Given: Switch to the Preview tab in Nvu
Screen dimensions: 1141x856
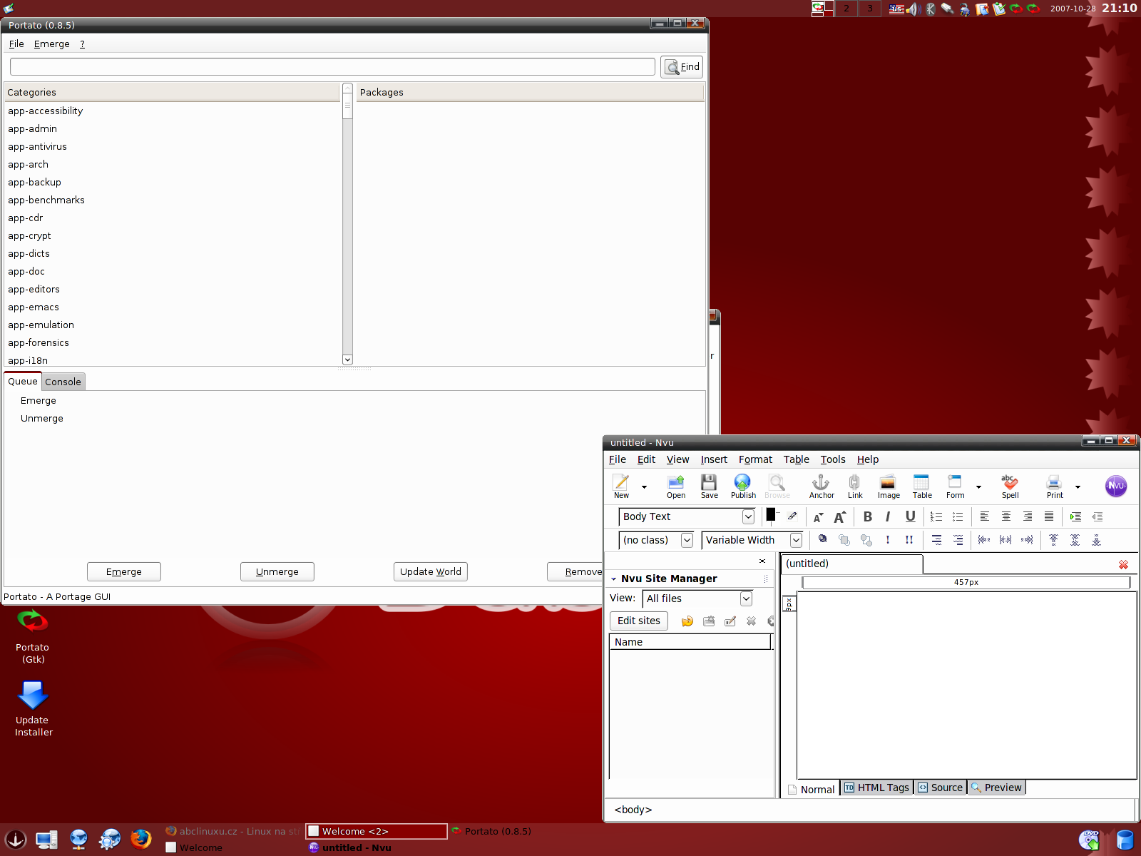Looking at the screenshot, I should pos(996,788).
